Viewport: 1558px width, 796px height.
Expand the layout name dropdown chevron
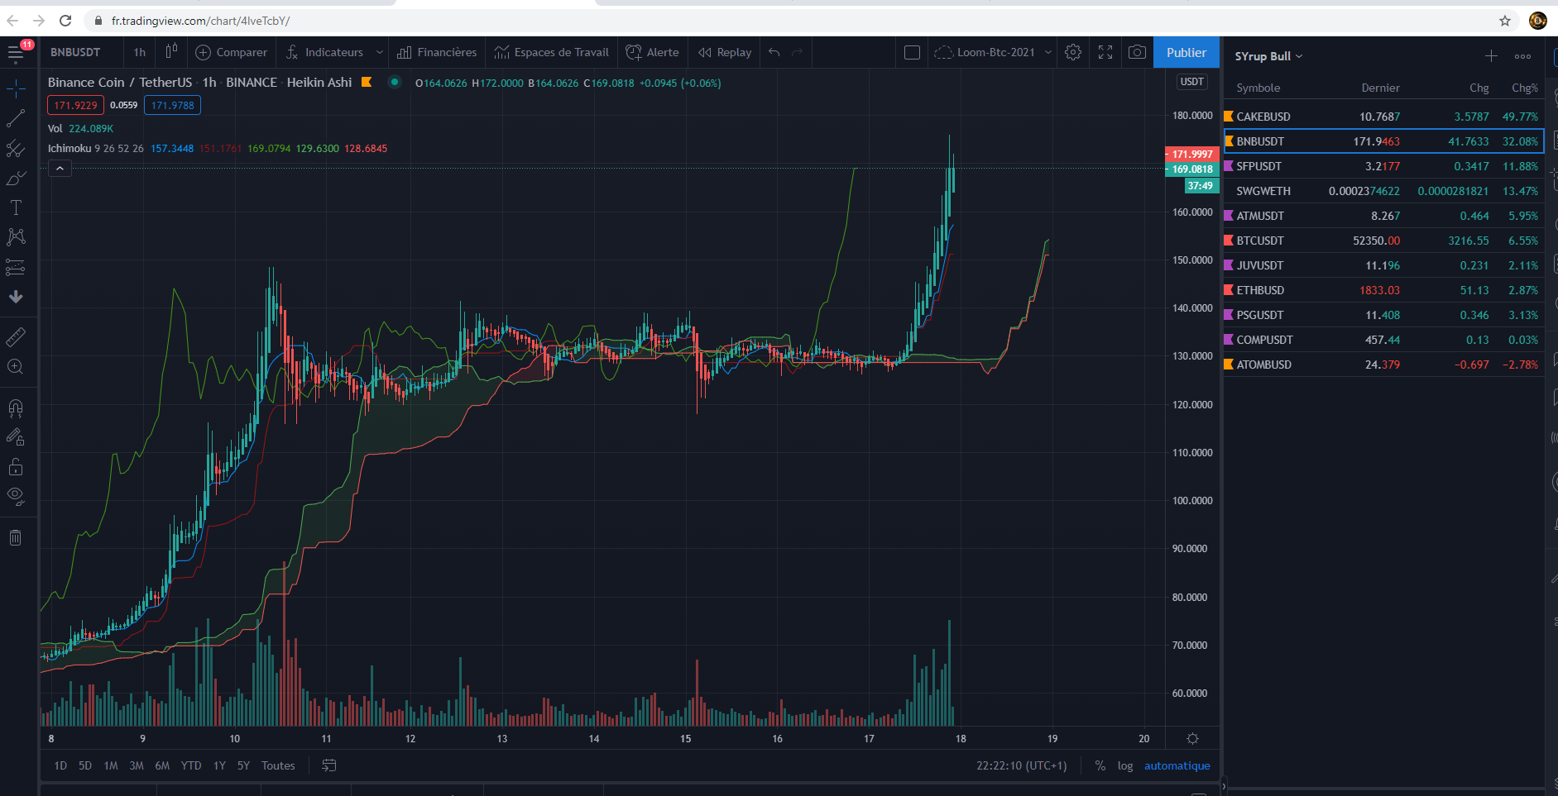tap(1048, 52)
